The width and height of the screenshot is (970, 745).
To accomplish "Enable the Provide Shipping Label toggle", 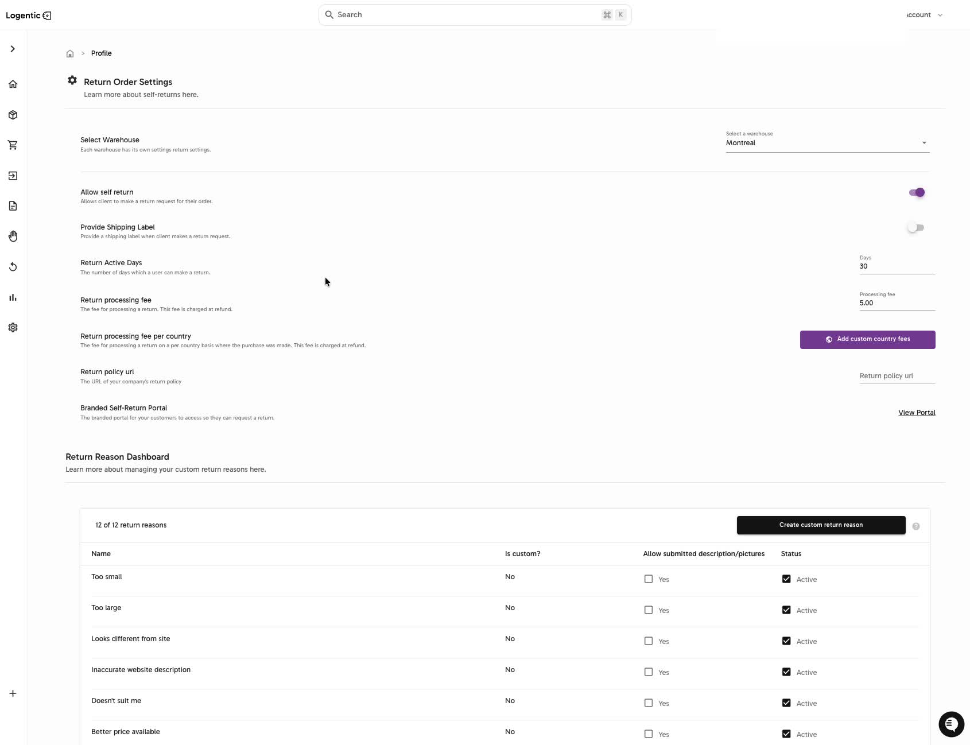I will 915,228.
